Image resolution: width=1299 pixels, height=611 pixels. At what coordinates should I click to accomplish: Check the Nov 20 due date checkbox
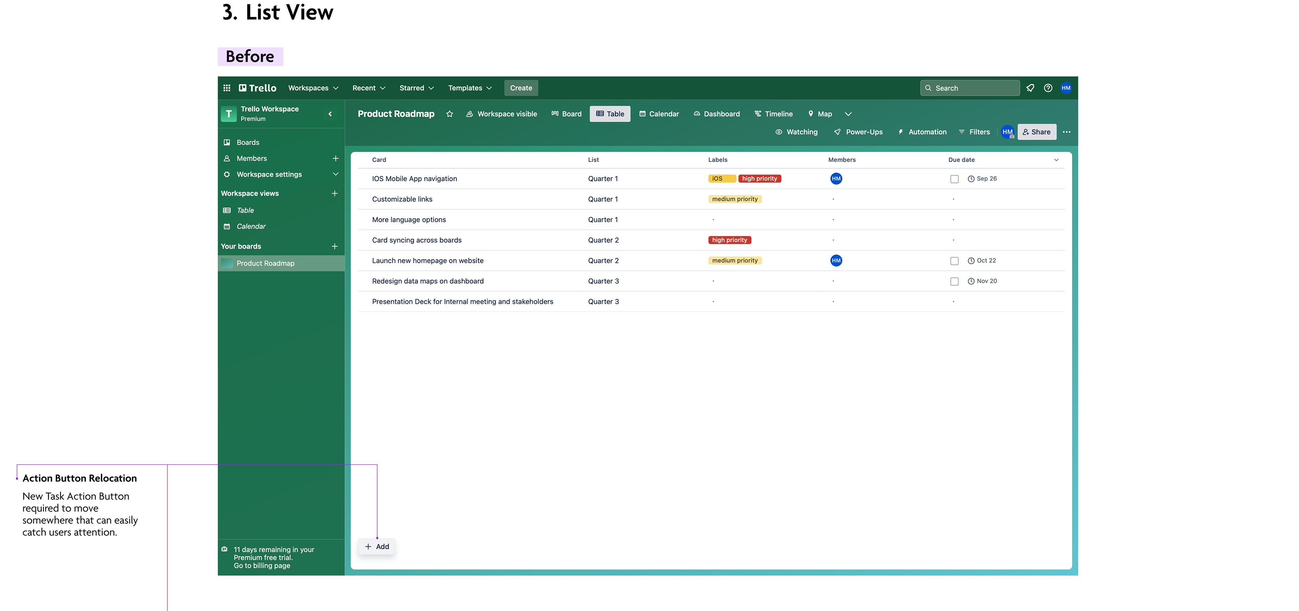point(954,281)
